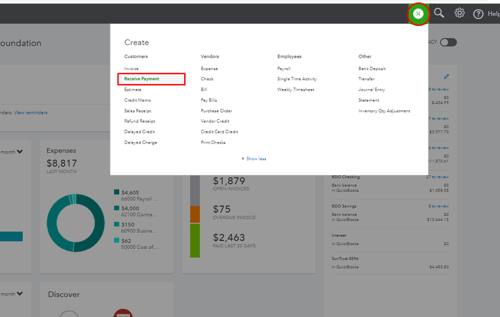Choose Check under Vendors
The height and width of the screenshot is (317, 500).
207,79
